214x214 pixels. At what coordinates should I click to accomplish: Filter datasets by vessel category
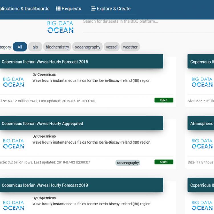112,47
